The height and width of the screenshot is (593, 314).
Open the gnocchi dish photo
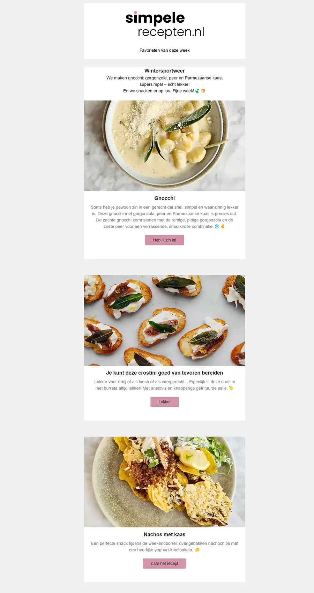pos(165,146)
